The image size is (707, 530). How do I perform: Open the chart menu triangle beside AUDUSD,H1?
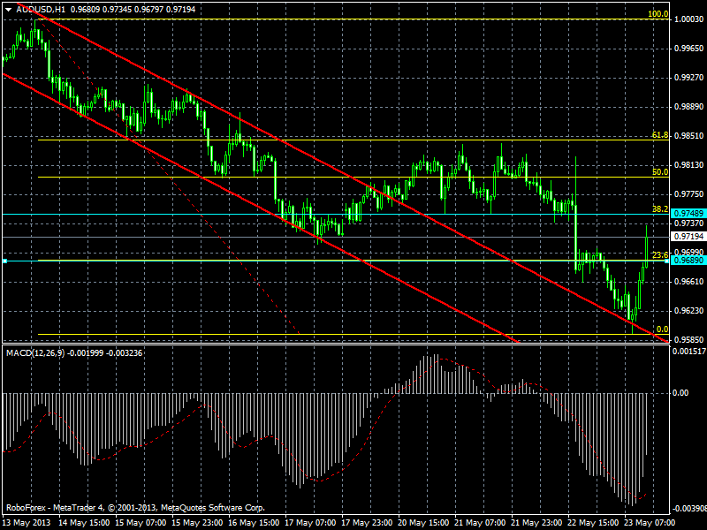[x=9, y=10]
